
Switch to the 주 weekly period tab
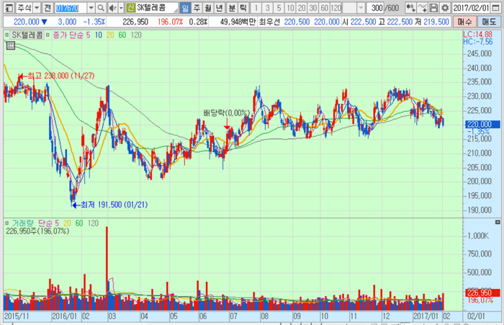[x=197, y=7]
